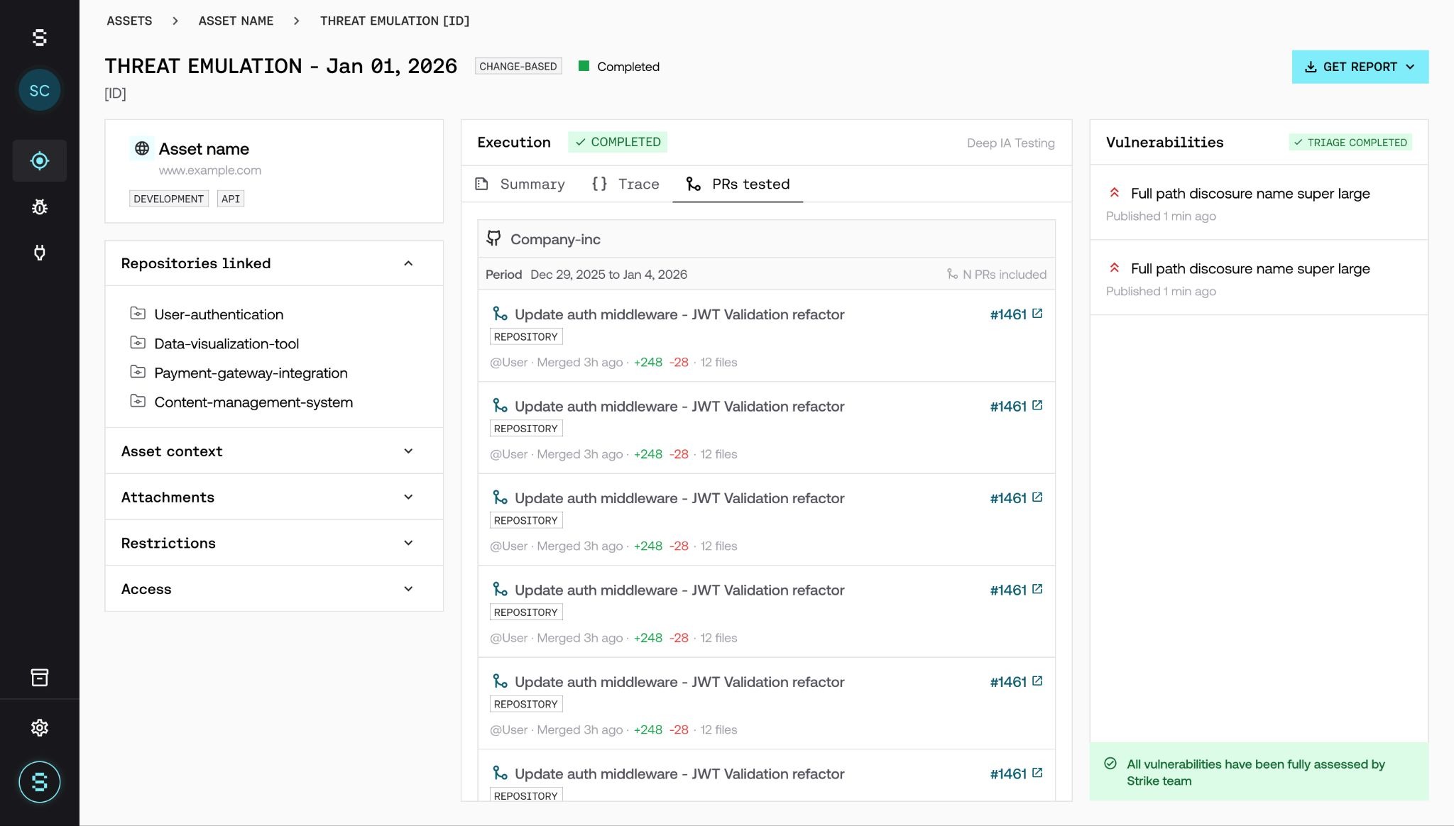Click the folder icon next to User-authentication

point(138,314)
